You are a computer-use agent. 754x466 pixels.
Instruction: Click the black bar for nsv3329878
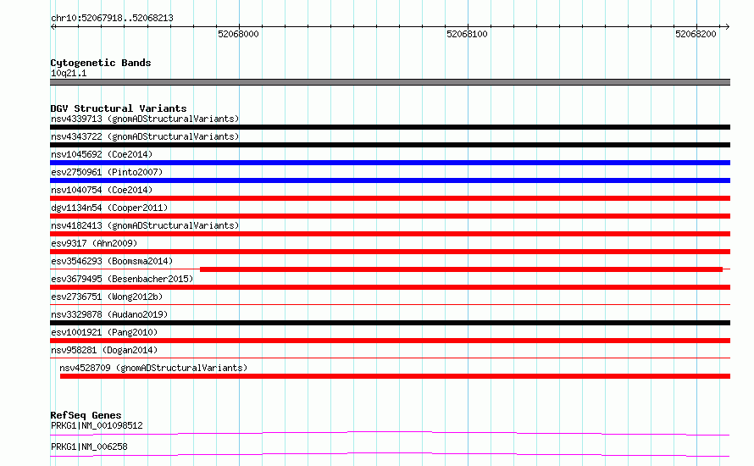tap(390, 323)
